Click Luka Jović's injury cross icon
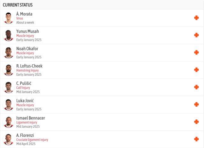Image resolution: width=204 pixels, height=148 pixels. click(x=196, y=104)
